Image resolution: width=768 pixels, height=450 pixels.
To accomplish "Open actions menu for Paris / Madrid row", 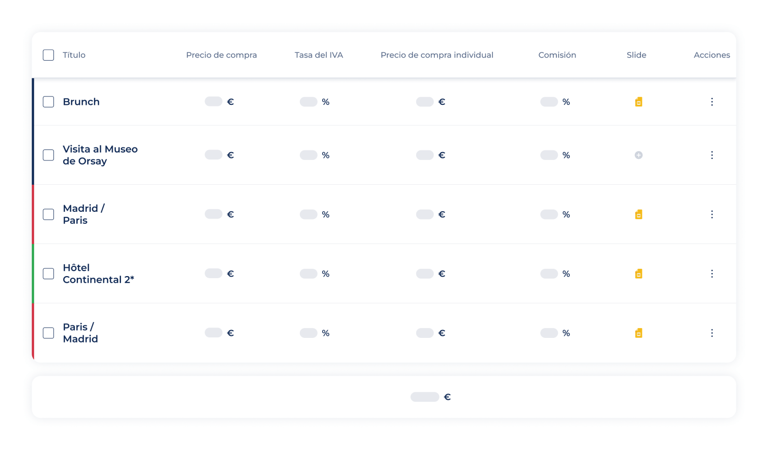I will [x=711, y=333].
